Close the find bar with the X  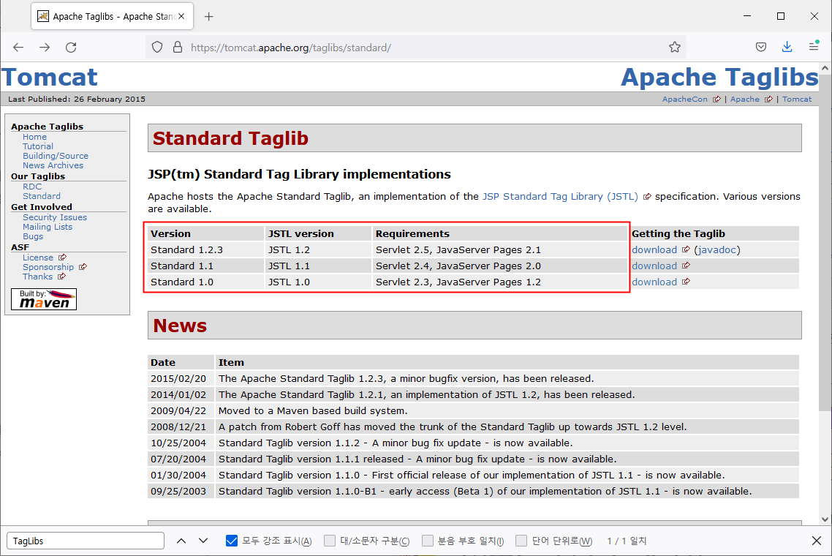pyautogui.click(x=817, y=541)
